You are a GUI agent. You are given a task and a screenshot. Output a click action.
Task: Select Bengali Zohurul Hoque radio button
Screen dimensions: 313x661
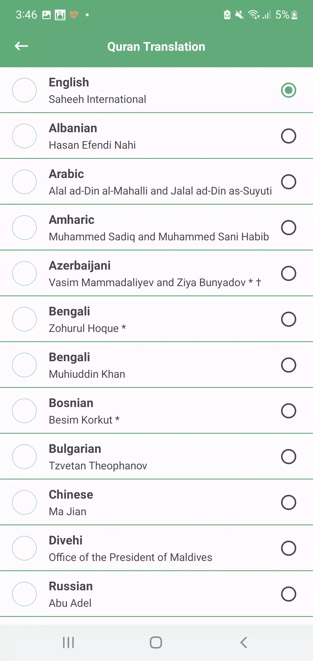289,319
